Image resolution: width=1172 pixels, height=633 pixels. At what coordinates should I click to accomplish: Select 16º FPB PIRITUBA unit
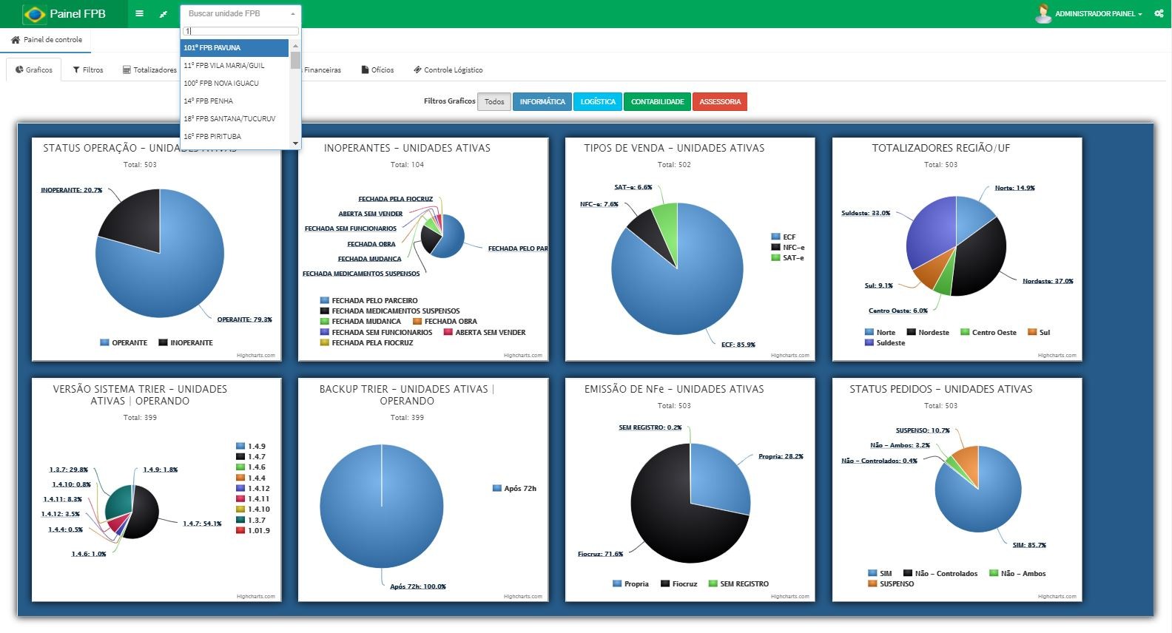point(235,137)
